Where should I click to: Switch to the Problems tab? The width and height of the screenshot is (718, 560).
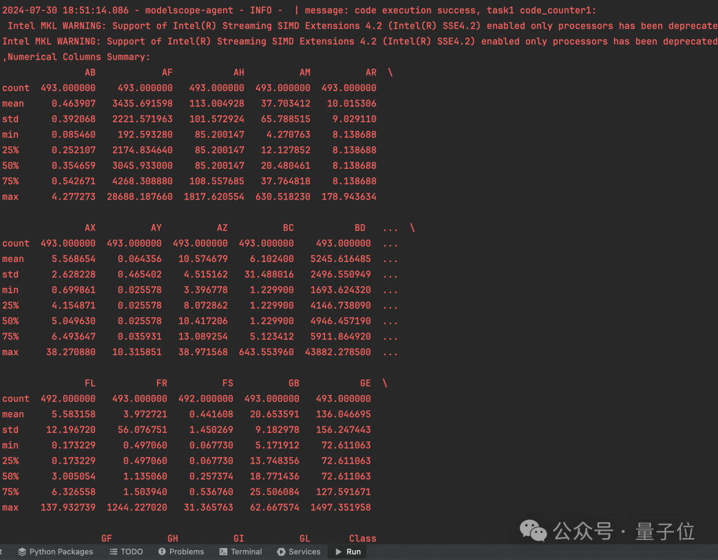coord(187,551)
